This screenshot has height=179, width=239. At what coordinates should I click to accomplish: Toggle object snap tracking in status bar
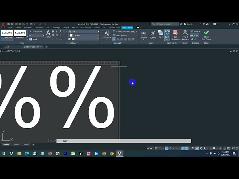(183, 148)
